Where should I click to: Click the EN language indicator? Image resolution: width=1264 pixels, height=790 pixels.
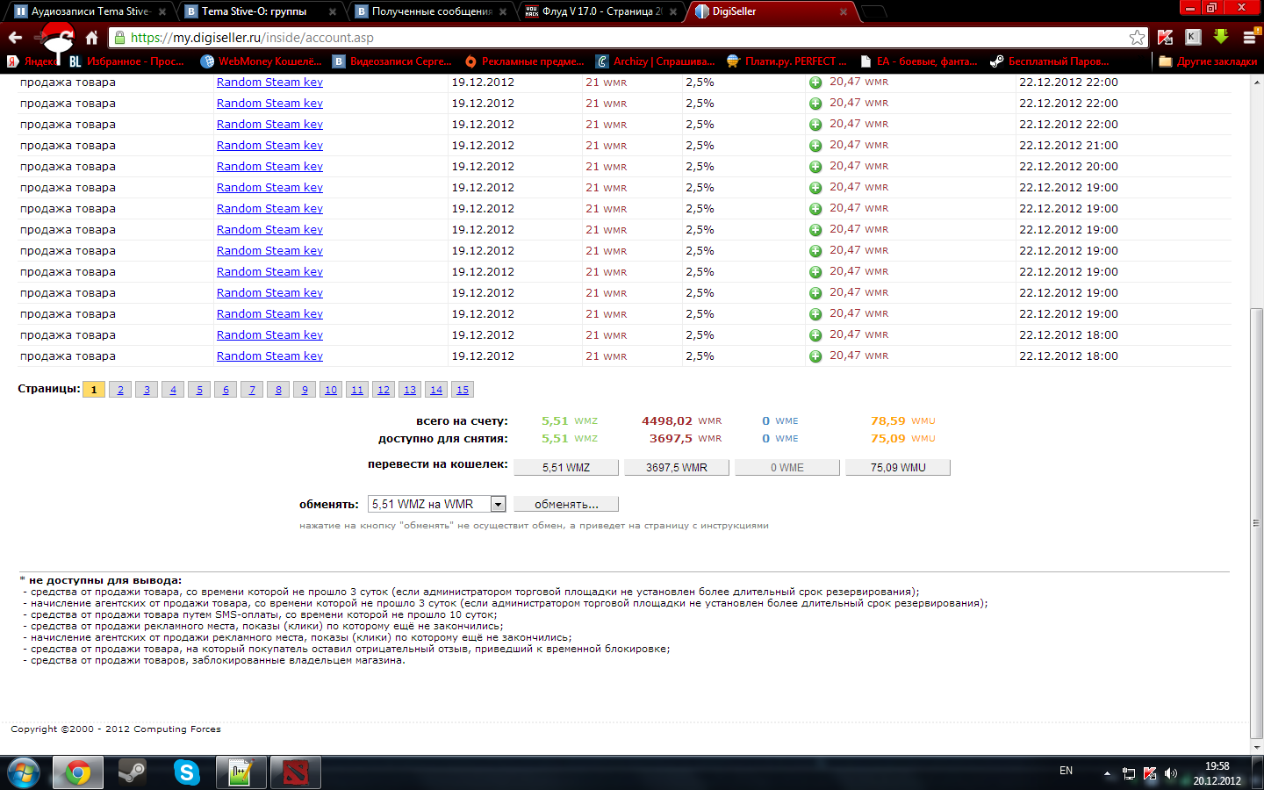(x=1066, y=771)
